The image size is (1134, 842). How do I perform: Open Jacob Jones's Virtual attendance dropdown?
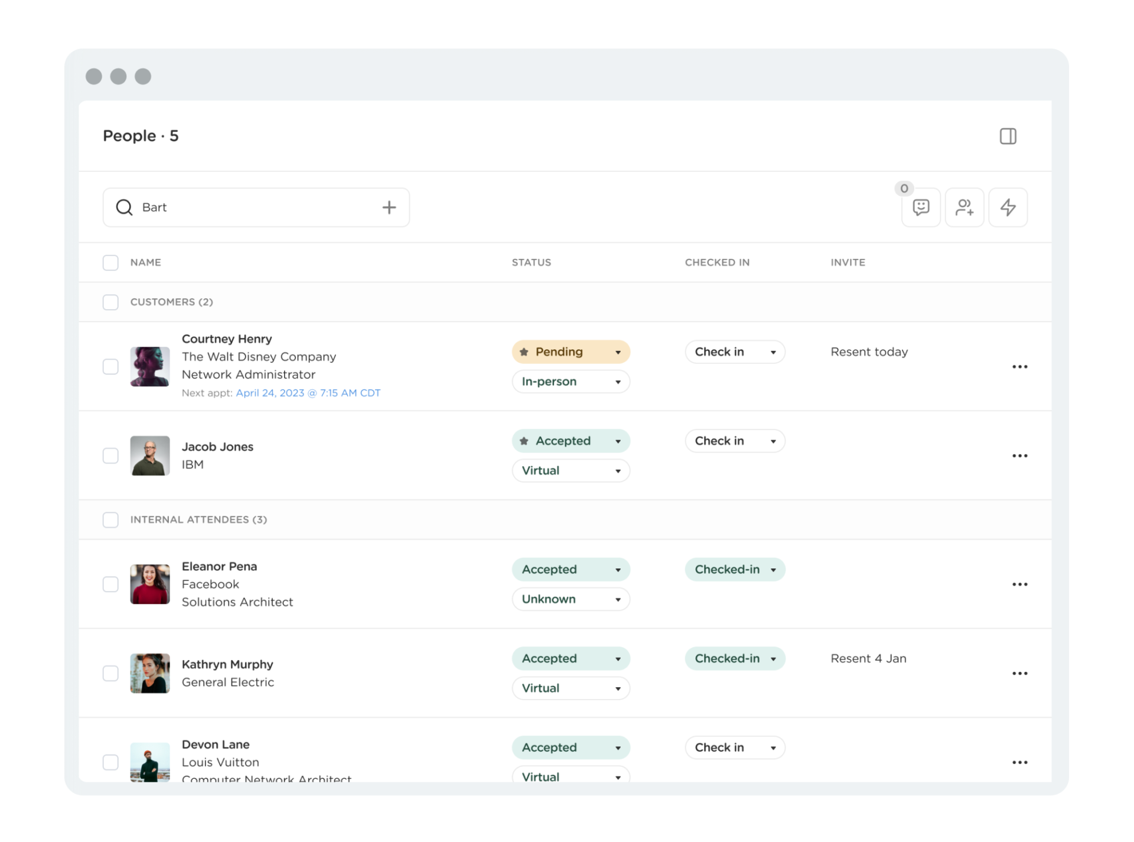pos(571,471)
